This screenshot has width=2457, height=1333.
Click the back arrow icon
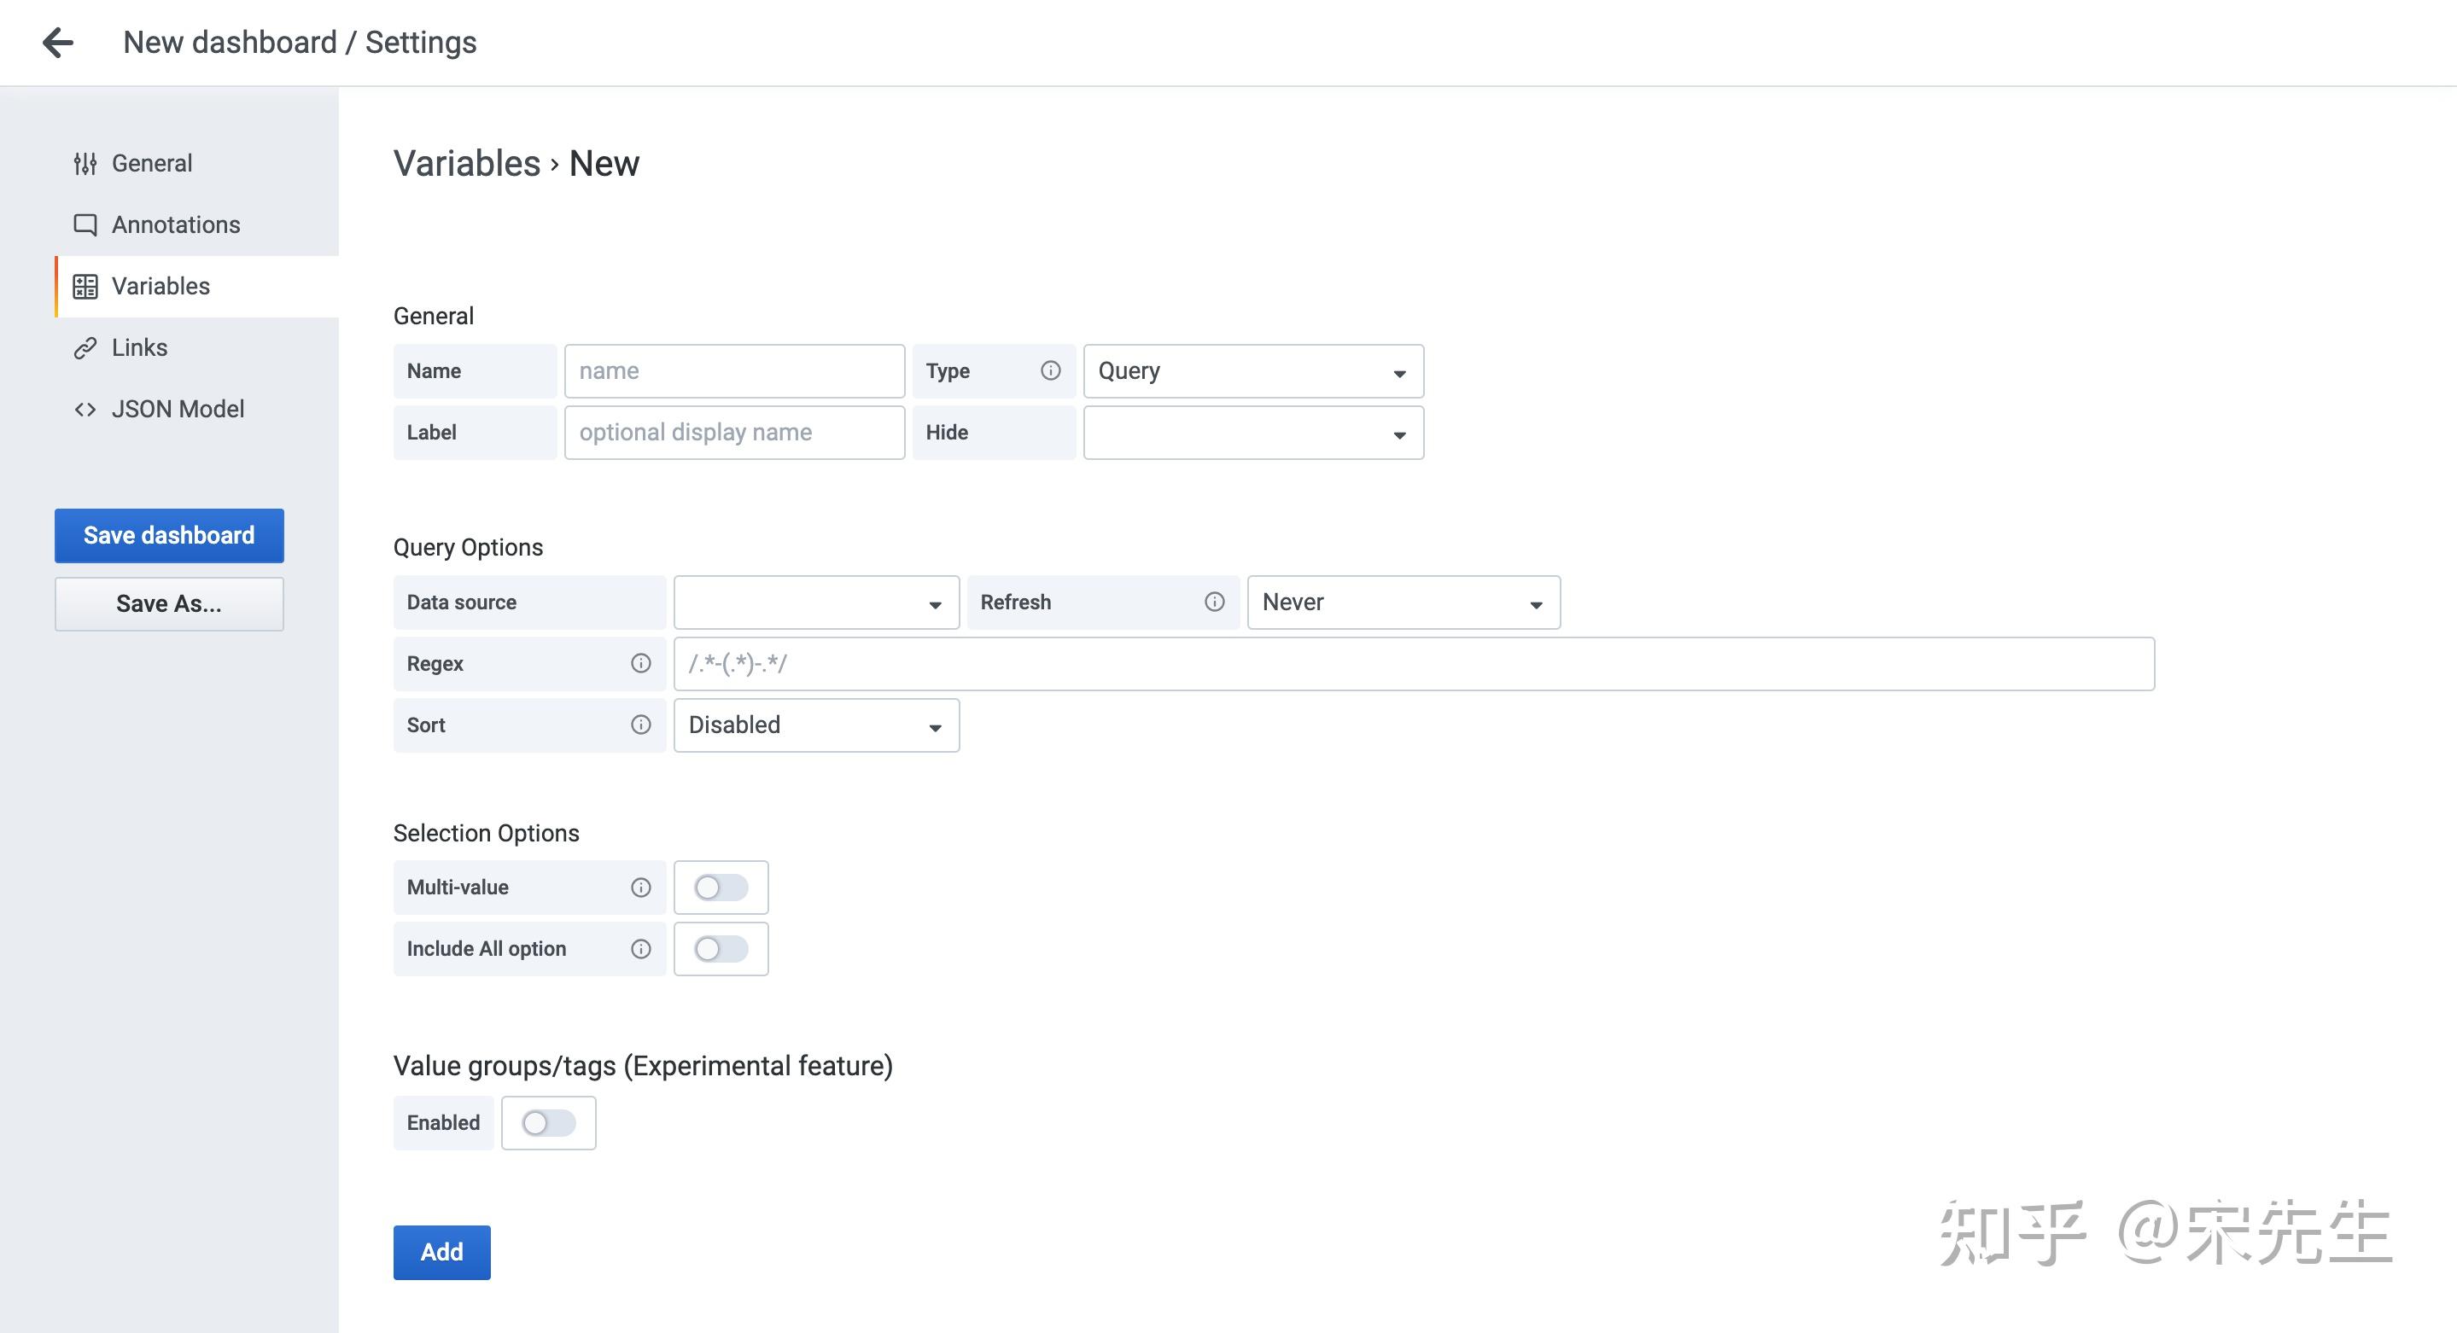(58, 42)
